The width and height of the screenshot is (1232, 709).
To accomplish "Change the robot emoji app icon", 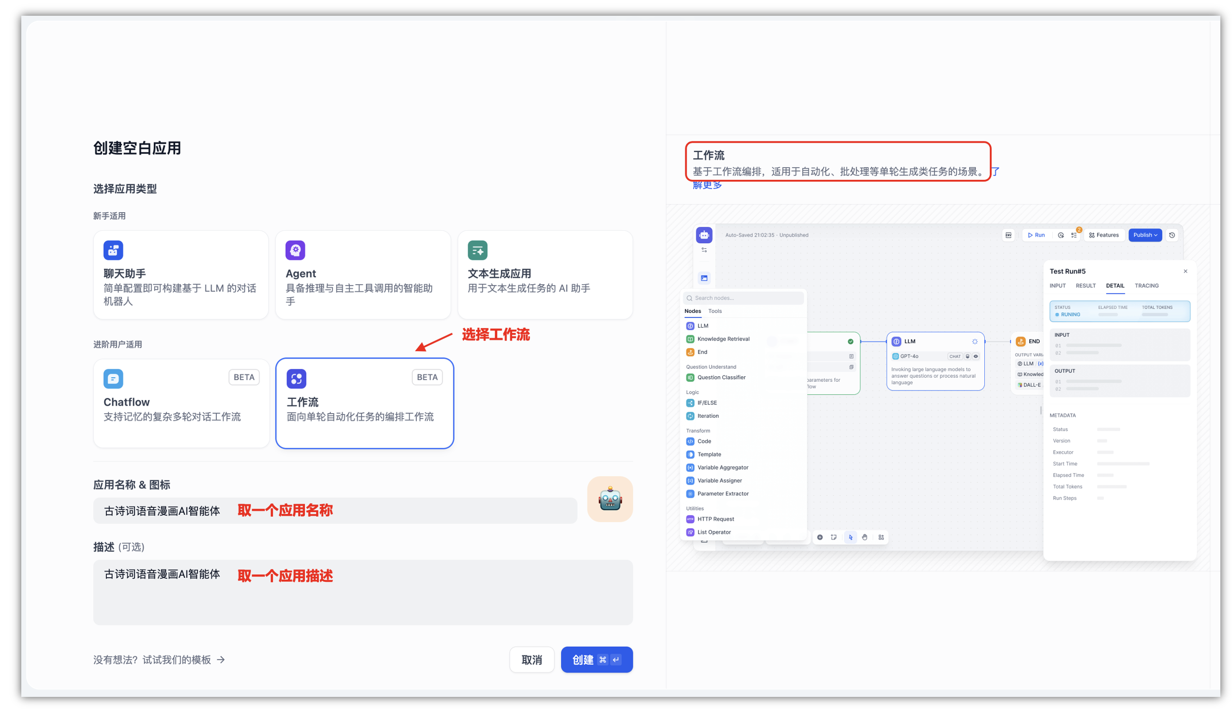I will click(610, 499).
